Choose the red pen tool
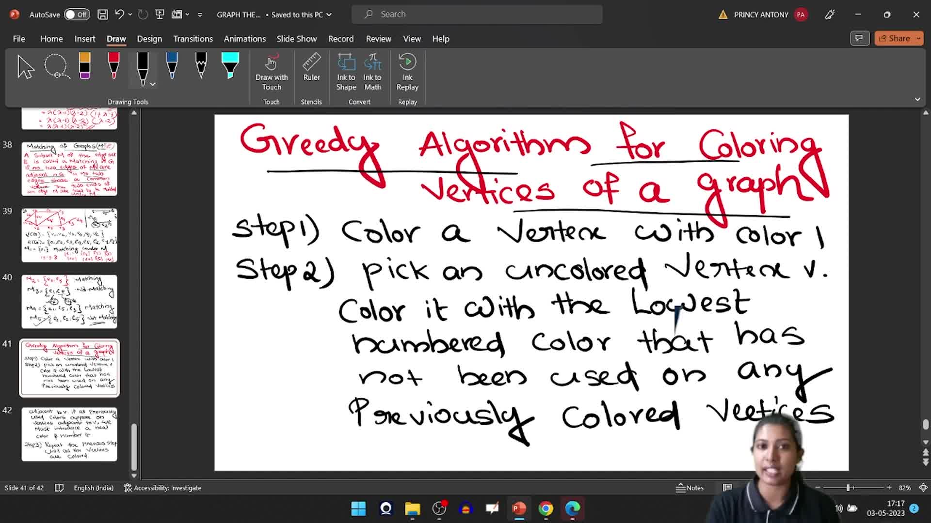Image resolution: width=931 pixels, height=523 pixels. click(113, 66)
